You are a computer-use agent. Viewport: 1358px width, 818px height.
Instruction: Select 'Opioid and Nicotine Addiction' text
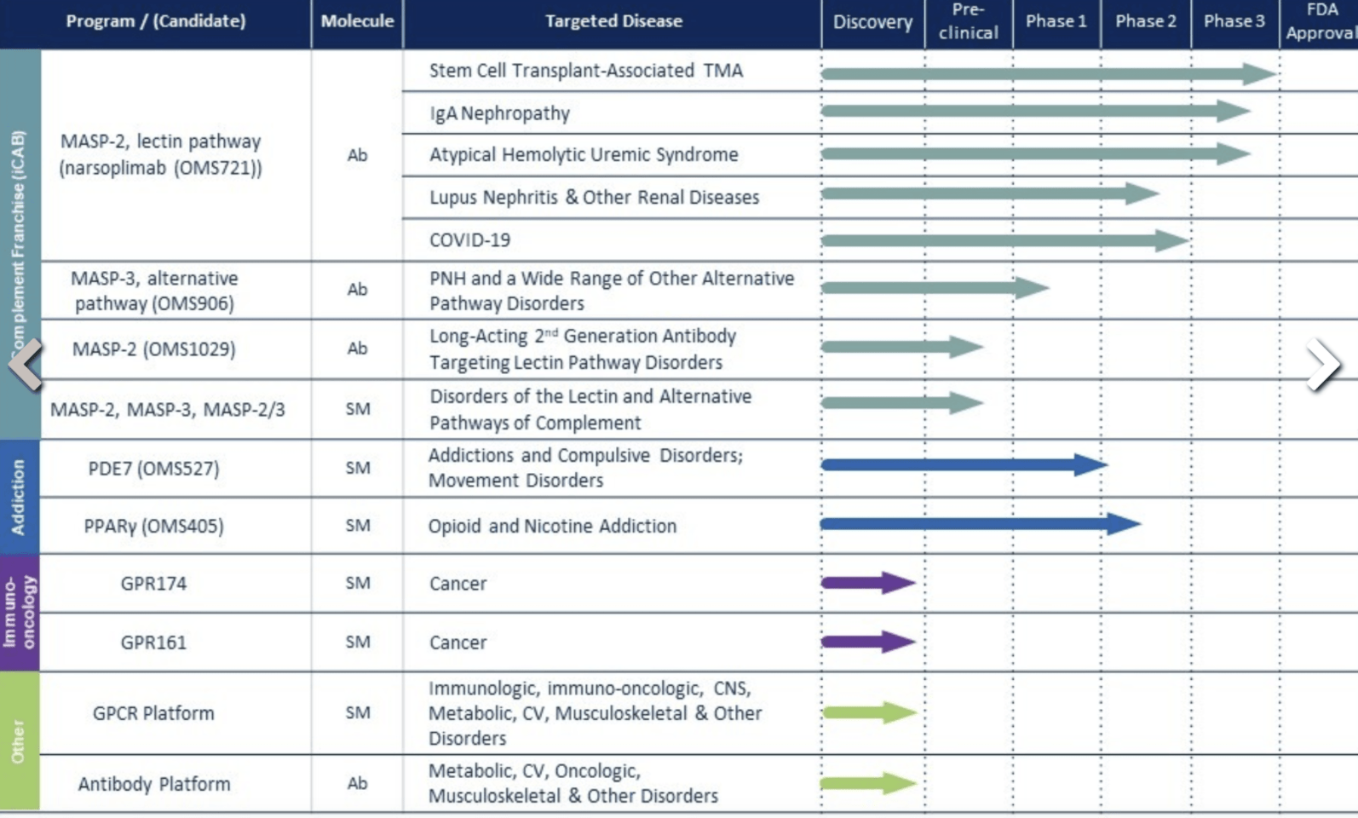552,527
